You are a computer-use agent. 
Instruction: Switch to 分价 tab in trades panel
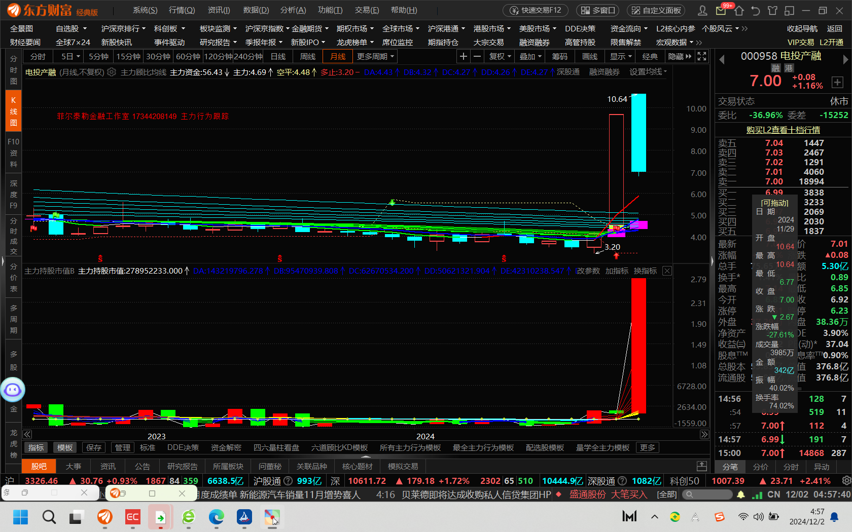(761, 467)
